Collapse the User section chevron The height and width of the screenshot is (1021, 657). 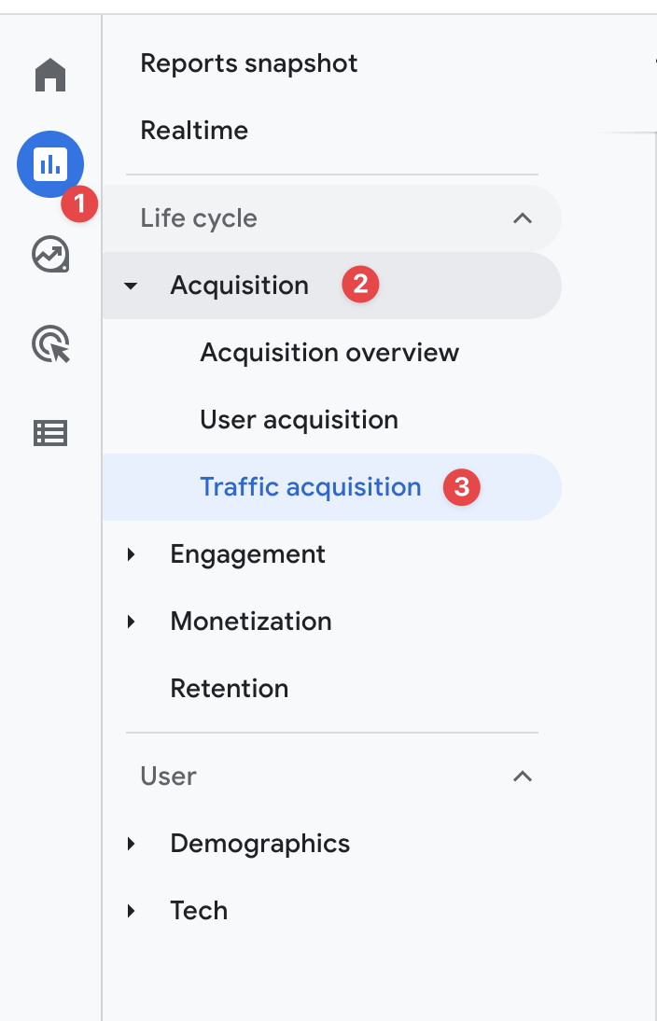523,776
